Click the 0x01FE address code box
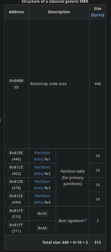This screenshot has width=111, height=252. (16, 210)
